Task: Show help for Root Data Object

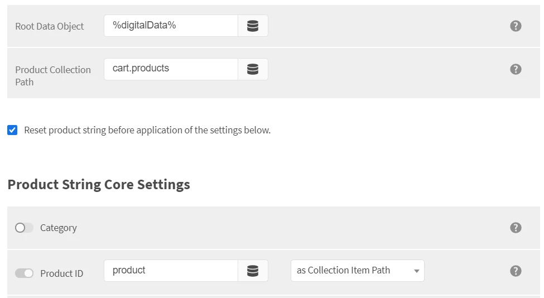Action: [516, 26]
